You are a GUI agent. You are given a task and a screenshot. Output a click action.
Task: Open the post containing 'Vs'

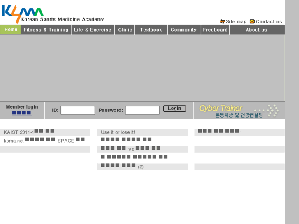[x=131, y=149]
